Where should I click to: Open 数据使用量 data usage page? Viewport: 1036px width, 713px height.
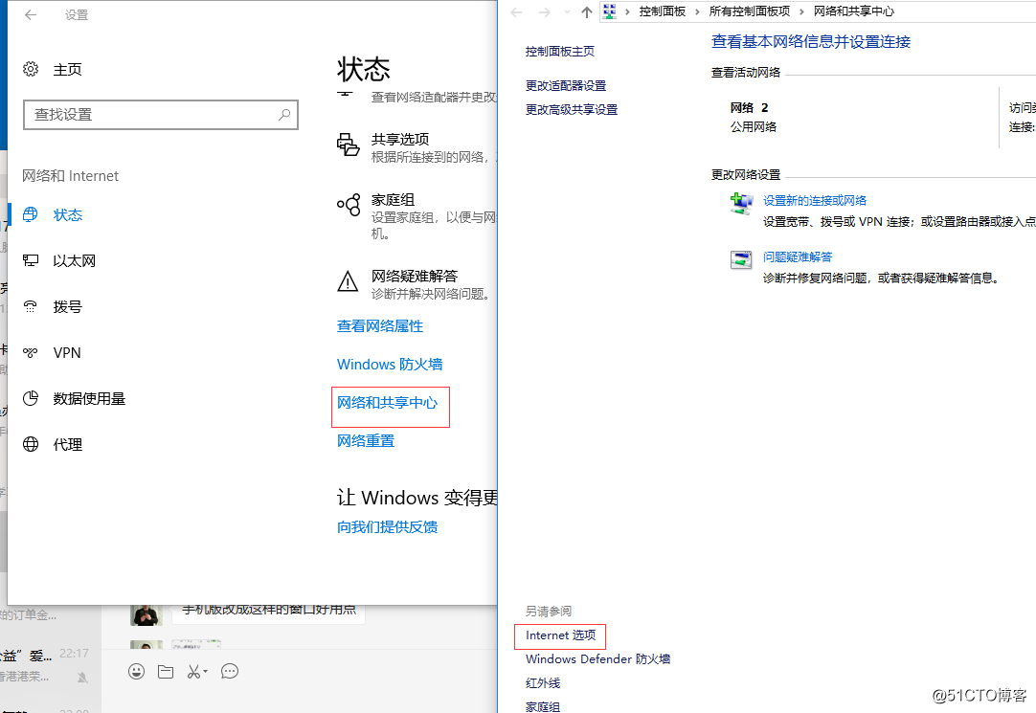tap(89, 399)
